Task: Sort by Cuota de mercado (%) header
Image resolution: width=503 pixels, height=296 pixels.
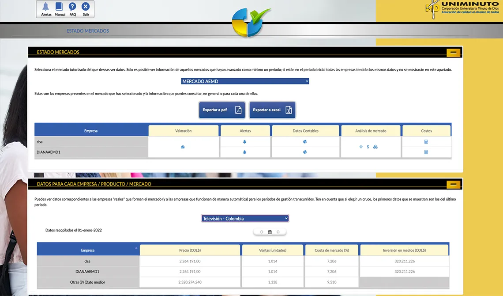Action: pos(332,250)
